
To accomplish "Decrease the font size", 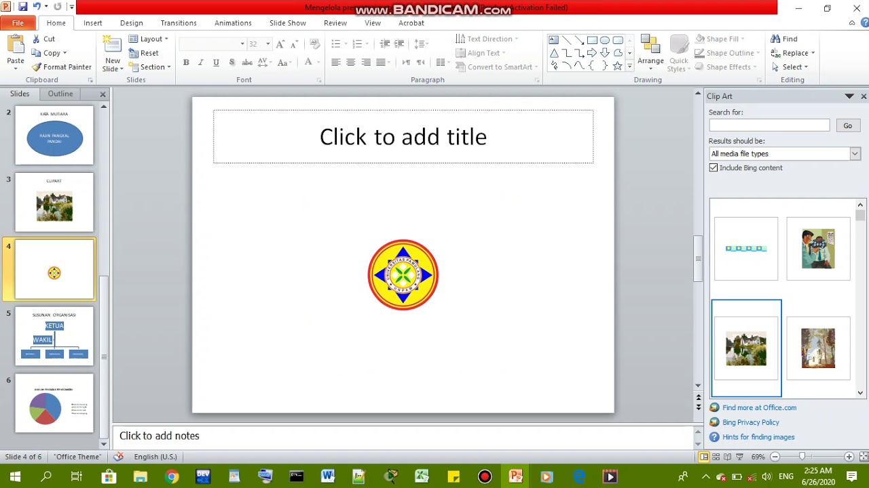I will pyautogui.click(x=294, y=44).
